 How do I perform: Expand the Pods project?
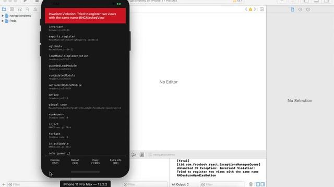pyautogui.click(x=3, y=21)
